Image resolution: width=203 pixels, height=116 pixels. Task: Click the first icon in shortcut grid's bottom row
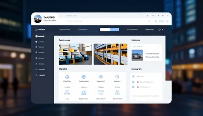67,93
